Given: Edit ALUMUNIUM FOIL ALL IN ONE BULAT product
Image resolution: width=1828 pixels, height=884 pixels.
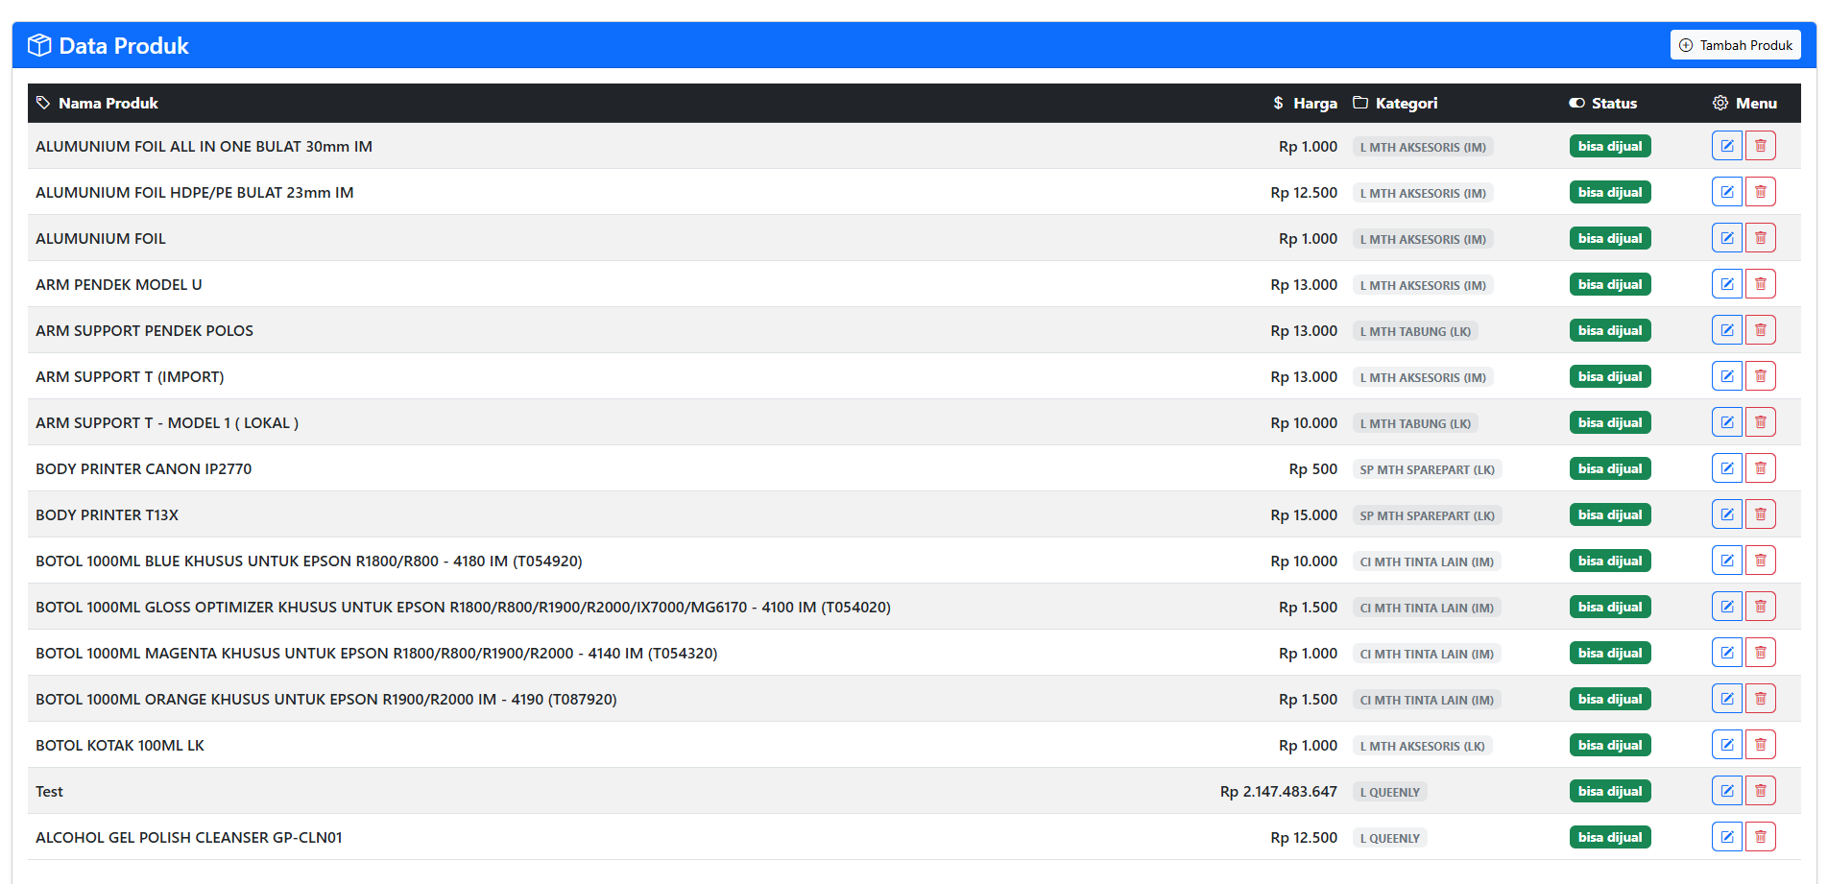Looking at the screenshot, I should click(x=1726, y=146).
